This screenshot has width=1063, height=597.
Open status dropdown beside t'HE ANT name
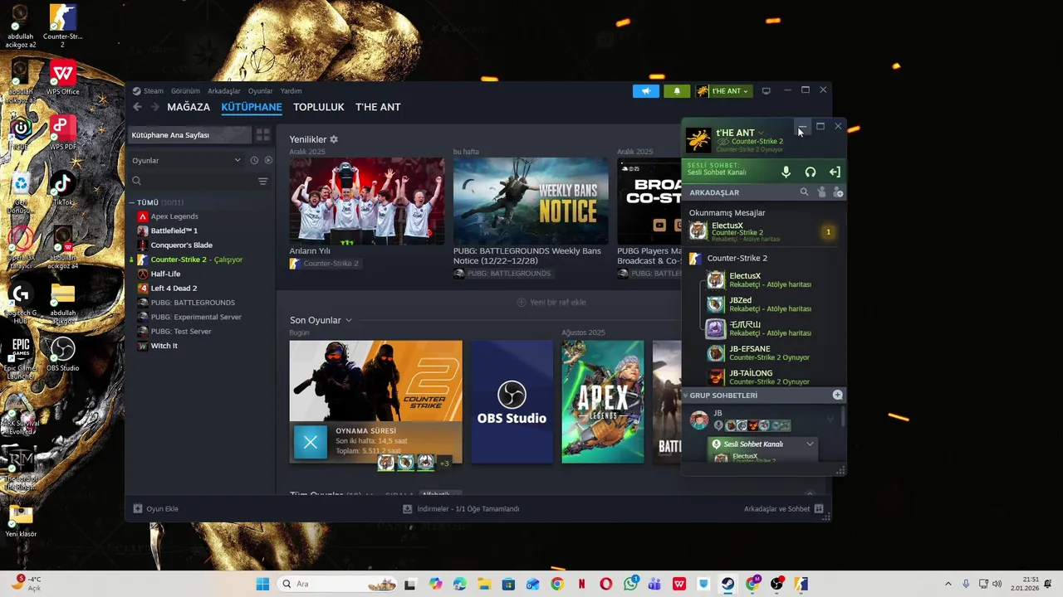tap(761, 133)
